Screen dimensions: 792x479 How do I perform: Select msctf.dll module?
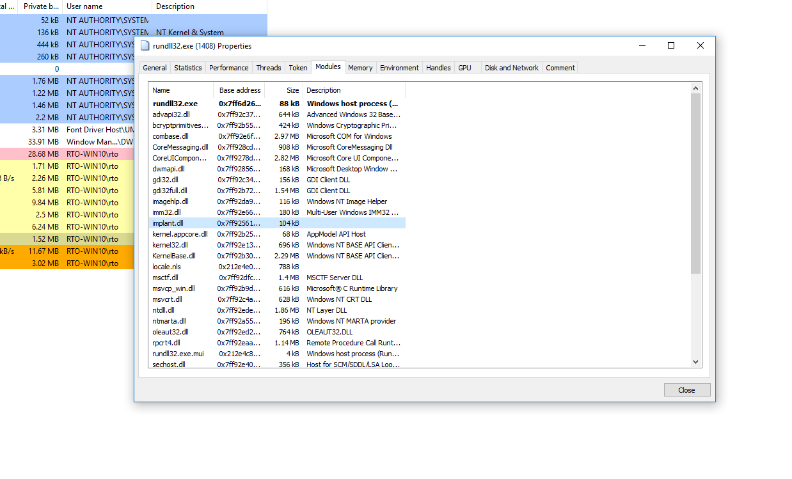pos(277,278)
